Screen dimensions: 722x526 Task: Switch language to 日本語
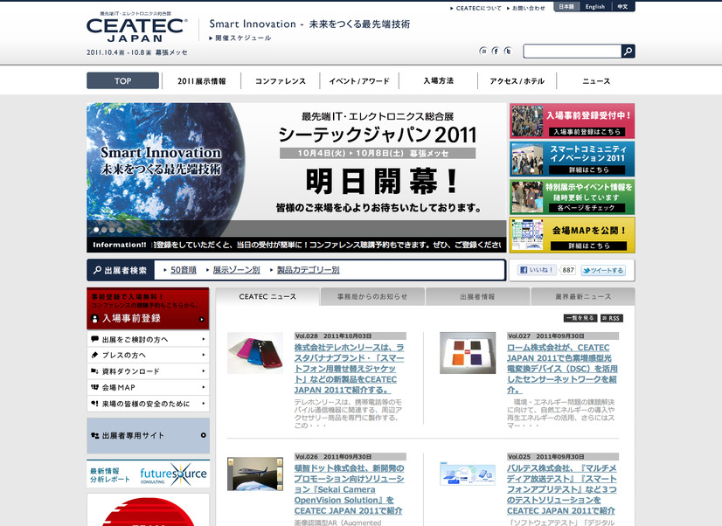point(566,6)
